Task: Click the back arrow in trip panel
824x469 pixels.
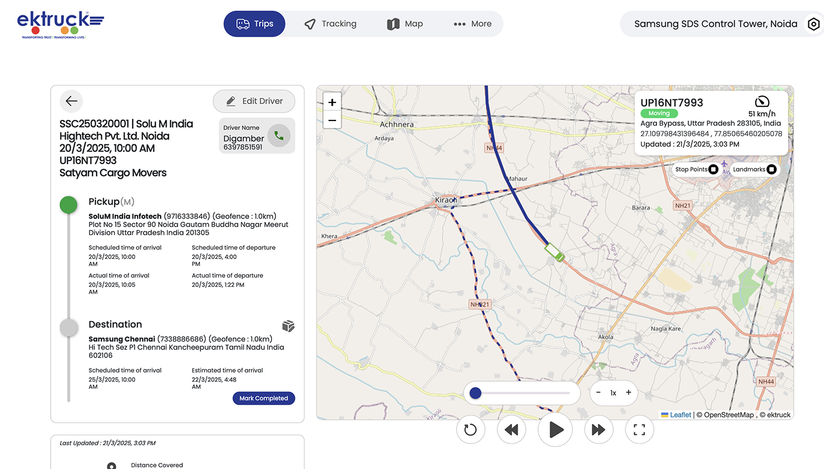Action: 71,101
